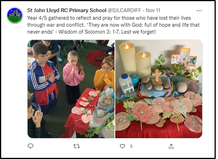The width and height of the screenshot is (218, 159).
Task: Click the like count number 5
Action: (131, 146)
